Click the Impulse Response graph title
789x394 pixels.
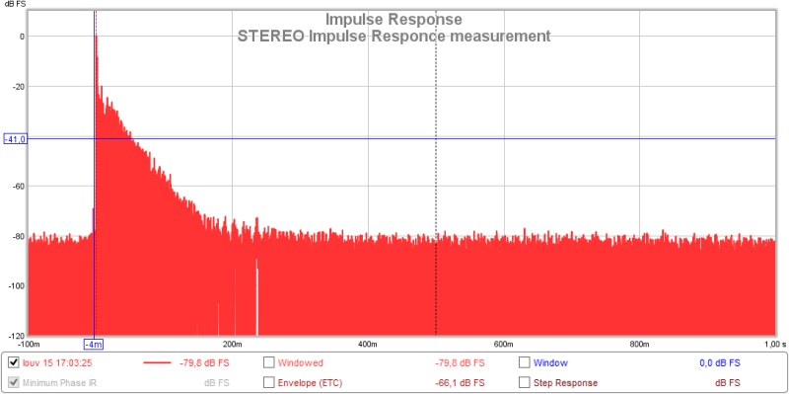point(394,19)
